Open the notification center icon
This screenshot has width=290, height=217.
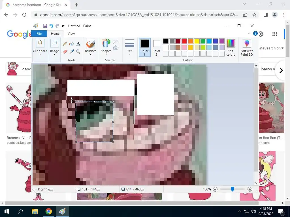[281, 211]
